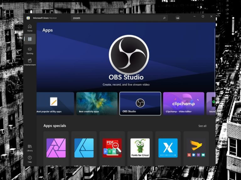The width and height of the screenshot is (241, 180).
Task: Click the Apps page heading
Action: 47,30
